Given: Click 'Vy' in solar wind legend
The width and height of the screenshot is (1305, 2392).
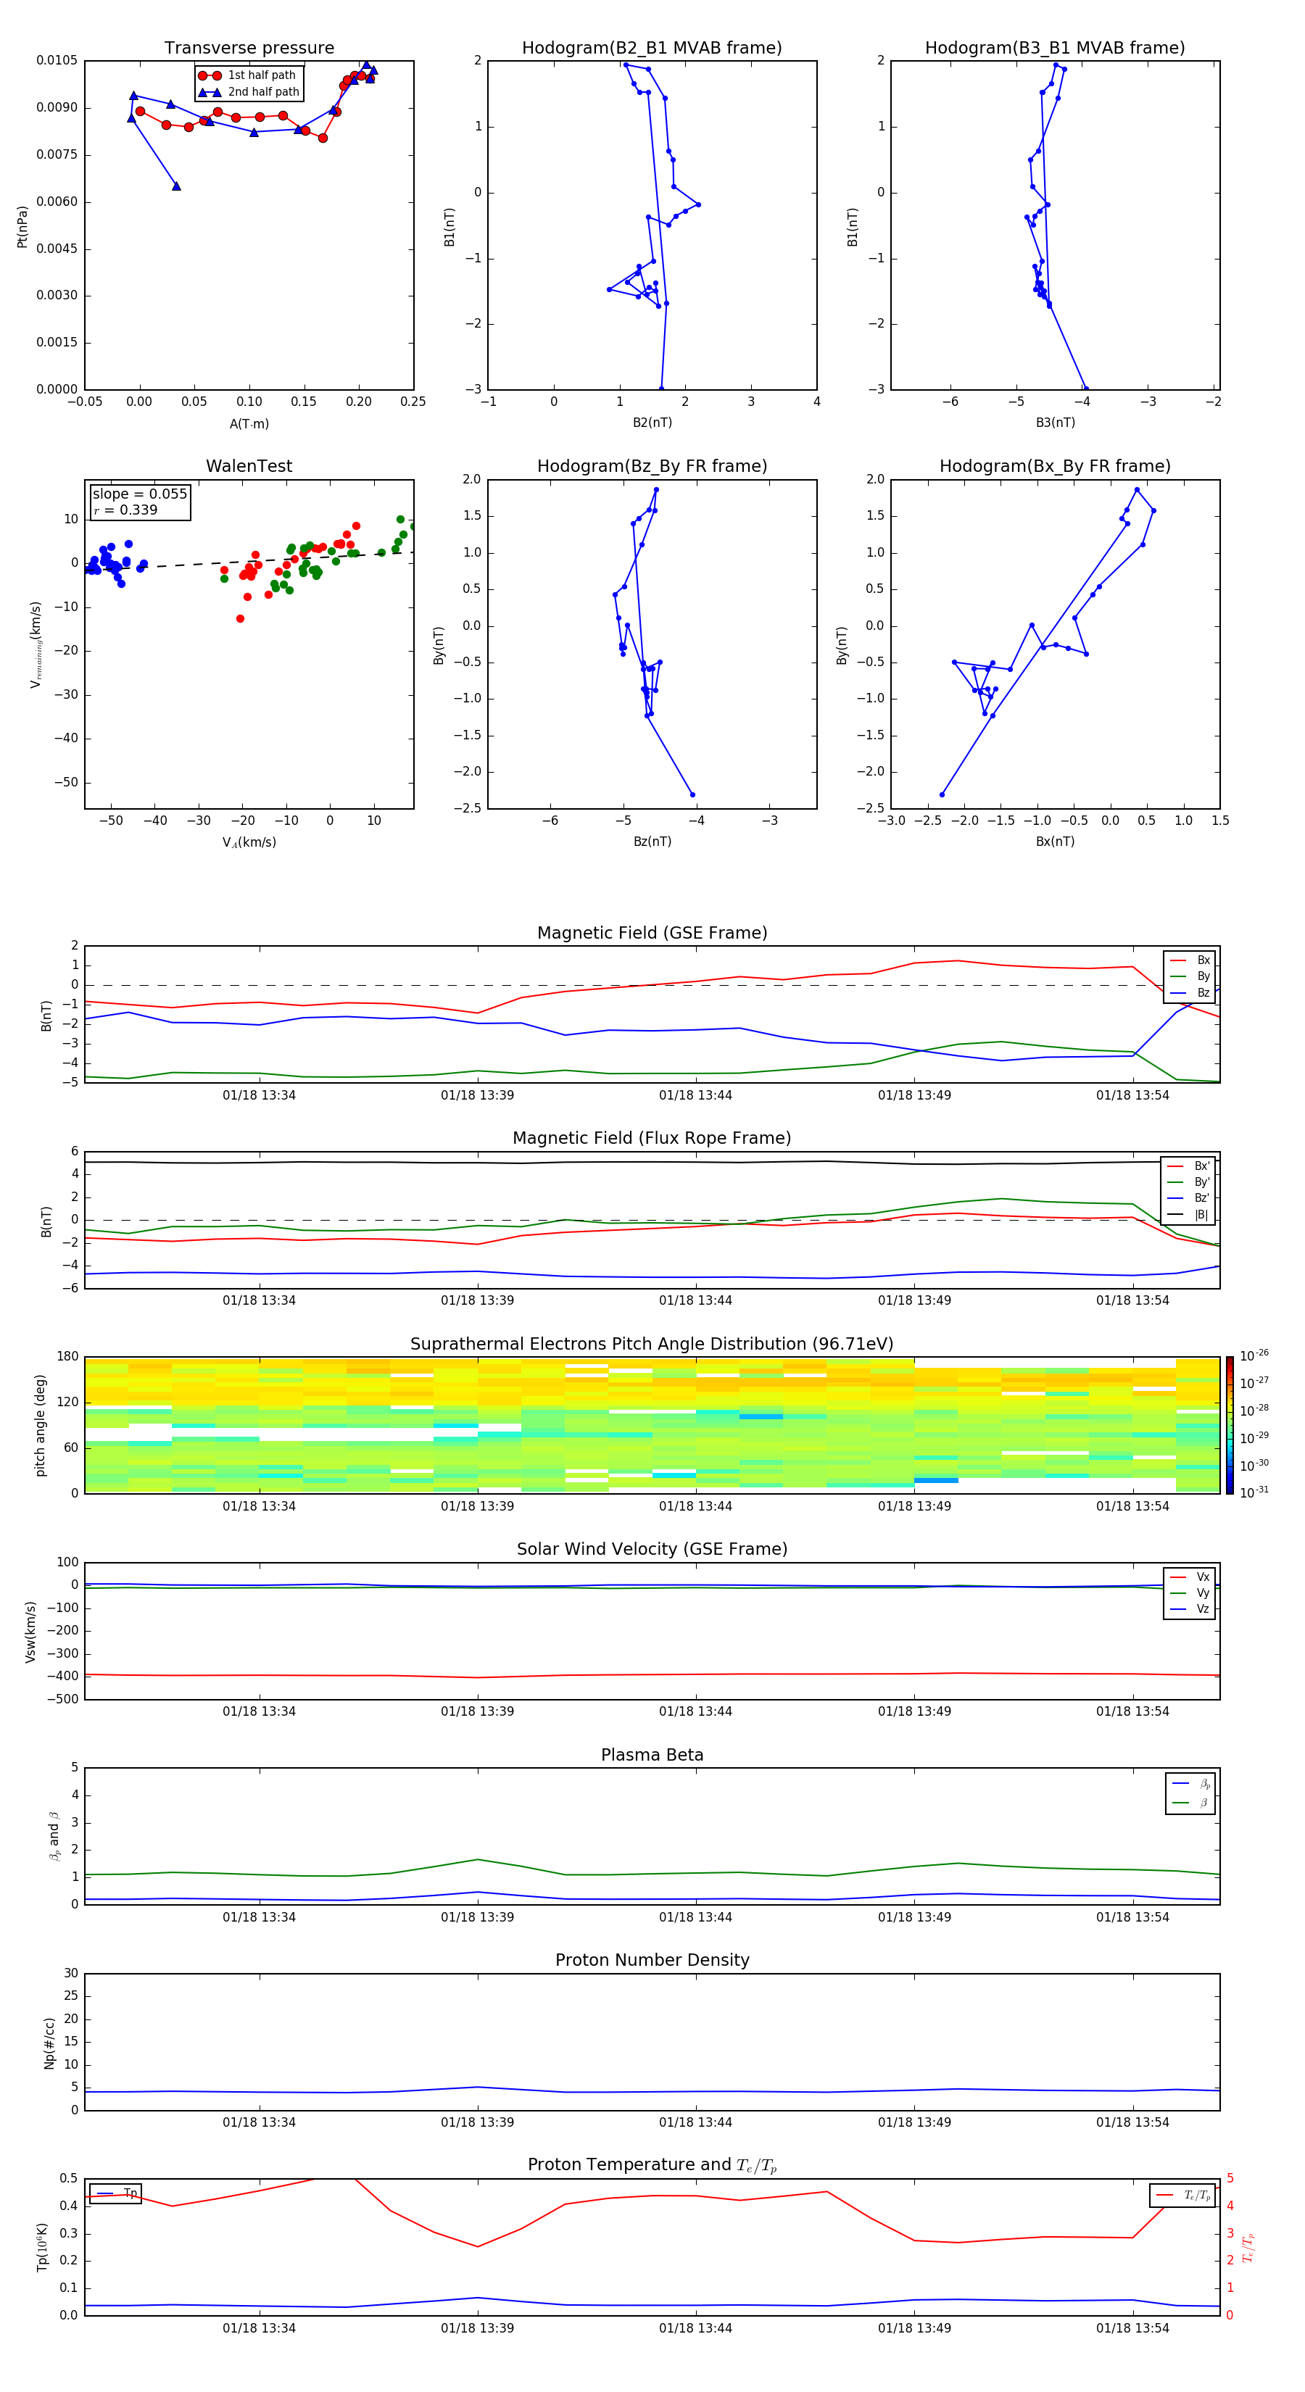Looking at the screenshot, I should (x=1190, y=1592).
